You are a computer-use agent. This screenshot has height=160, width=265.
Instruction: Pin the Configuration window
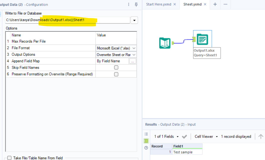point(136,4)
